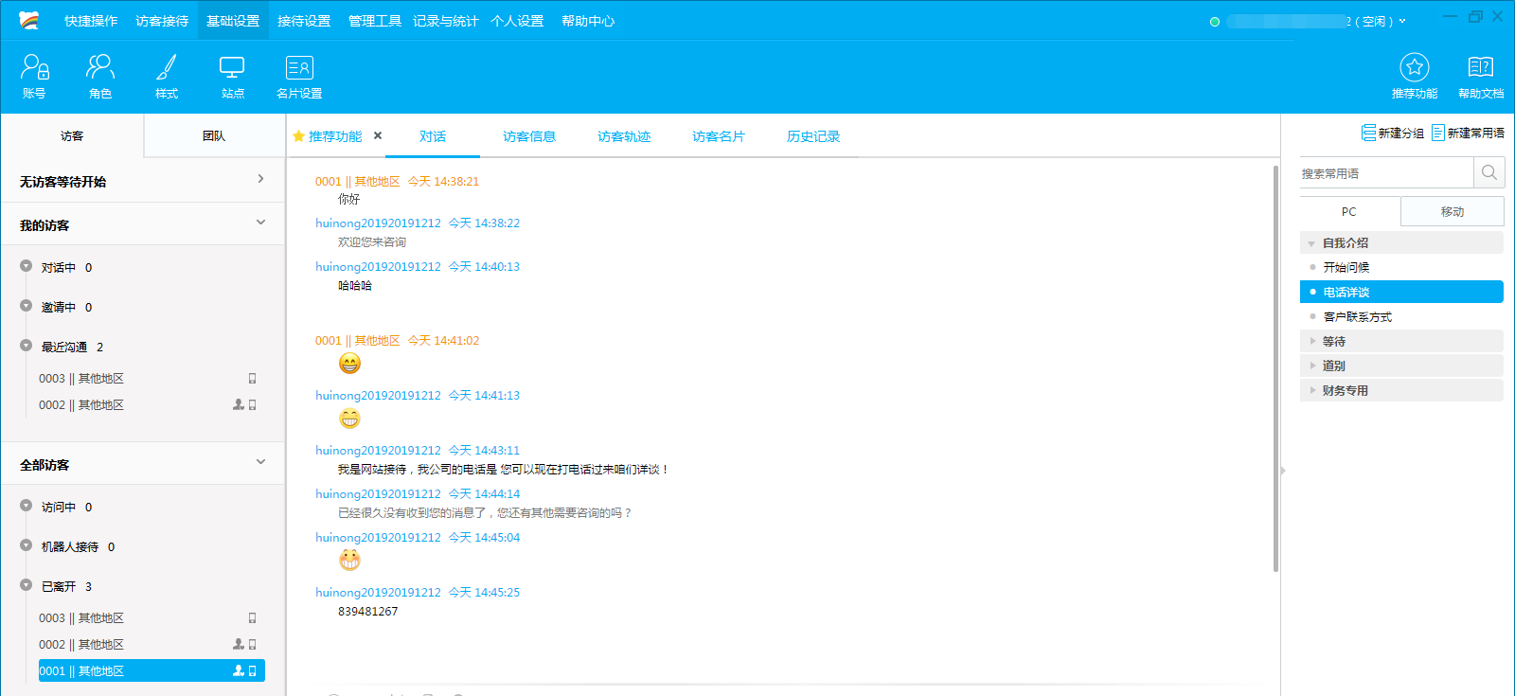Switch to the 访客信息 tab
The width and height of the screenshot is (1515, 696).
click(529, 136)
